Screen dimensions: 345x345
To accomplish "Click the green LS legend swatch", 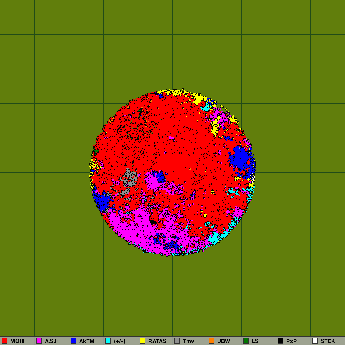I will point(246,341).
